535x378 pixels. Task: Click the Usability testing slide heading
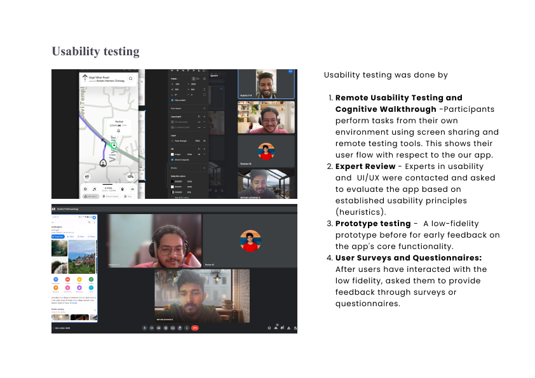tap(95, 51)
